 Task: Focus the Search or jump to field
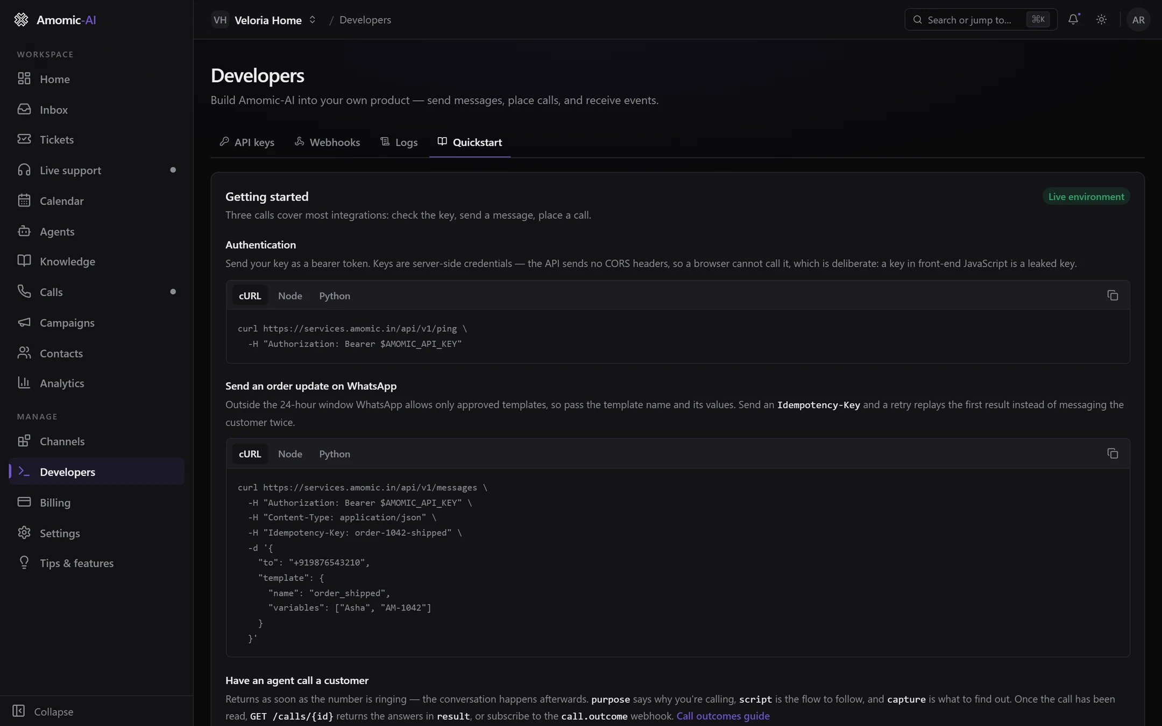point(981,20)
